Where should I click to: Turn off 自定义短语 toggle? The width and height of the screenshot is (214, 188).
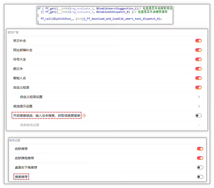click(198, 87)
